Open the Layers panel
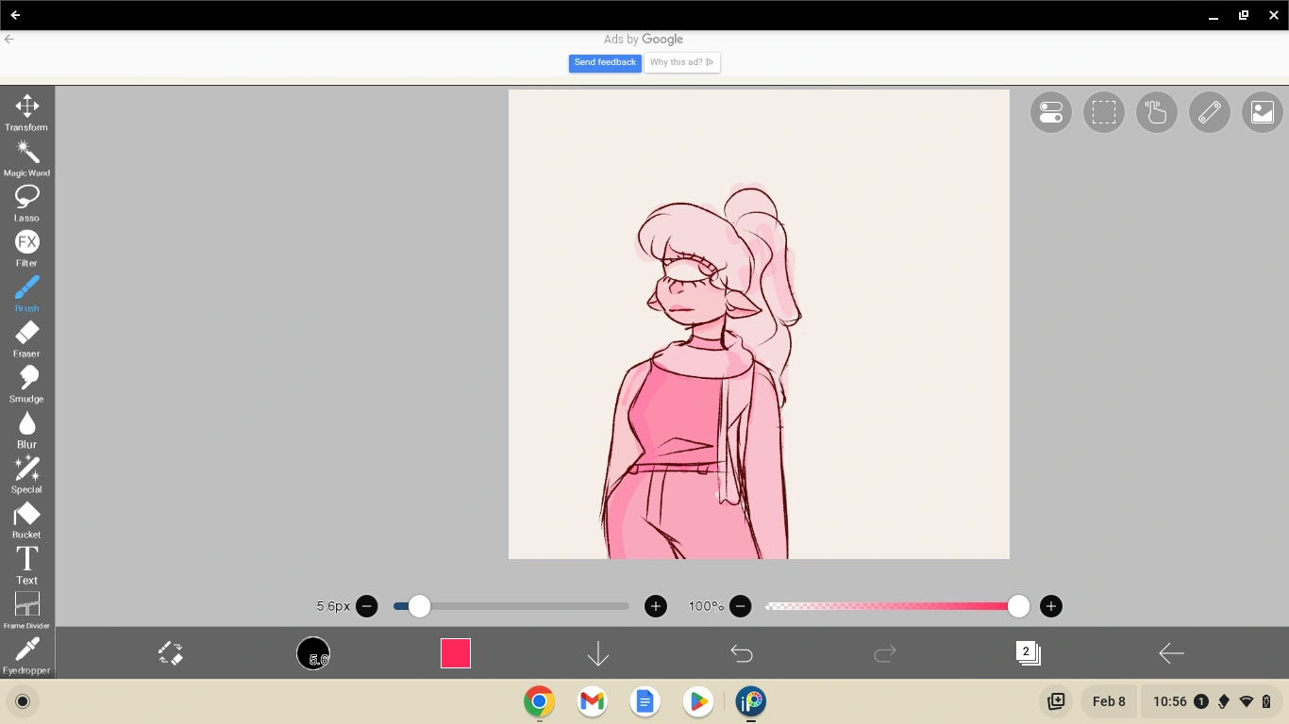This screenshot has height=724, width=1289. click(x=1028, y=652)
